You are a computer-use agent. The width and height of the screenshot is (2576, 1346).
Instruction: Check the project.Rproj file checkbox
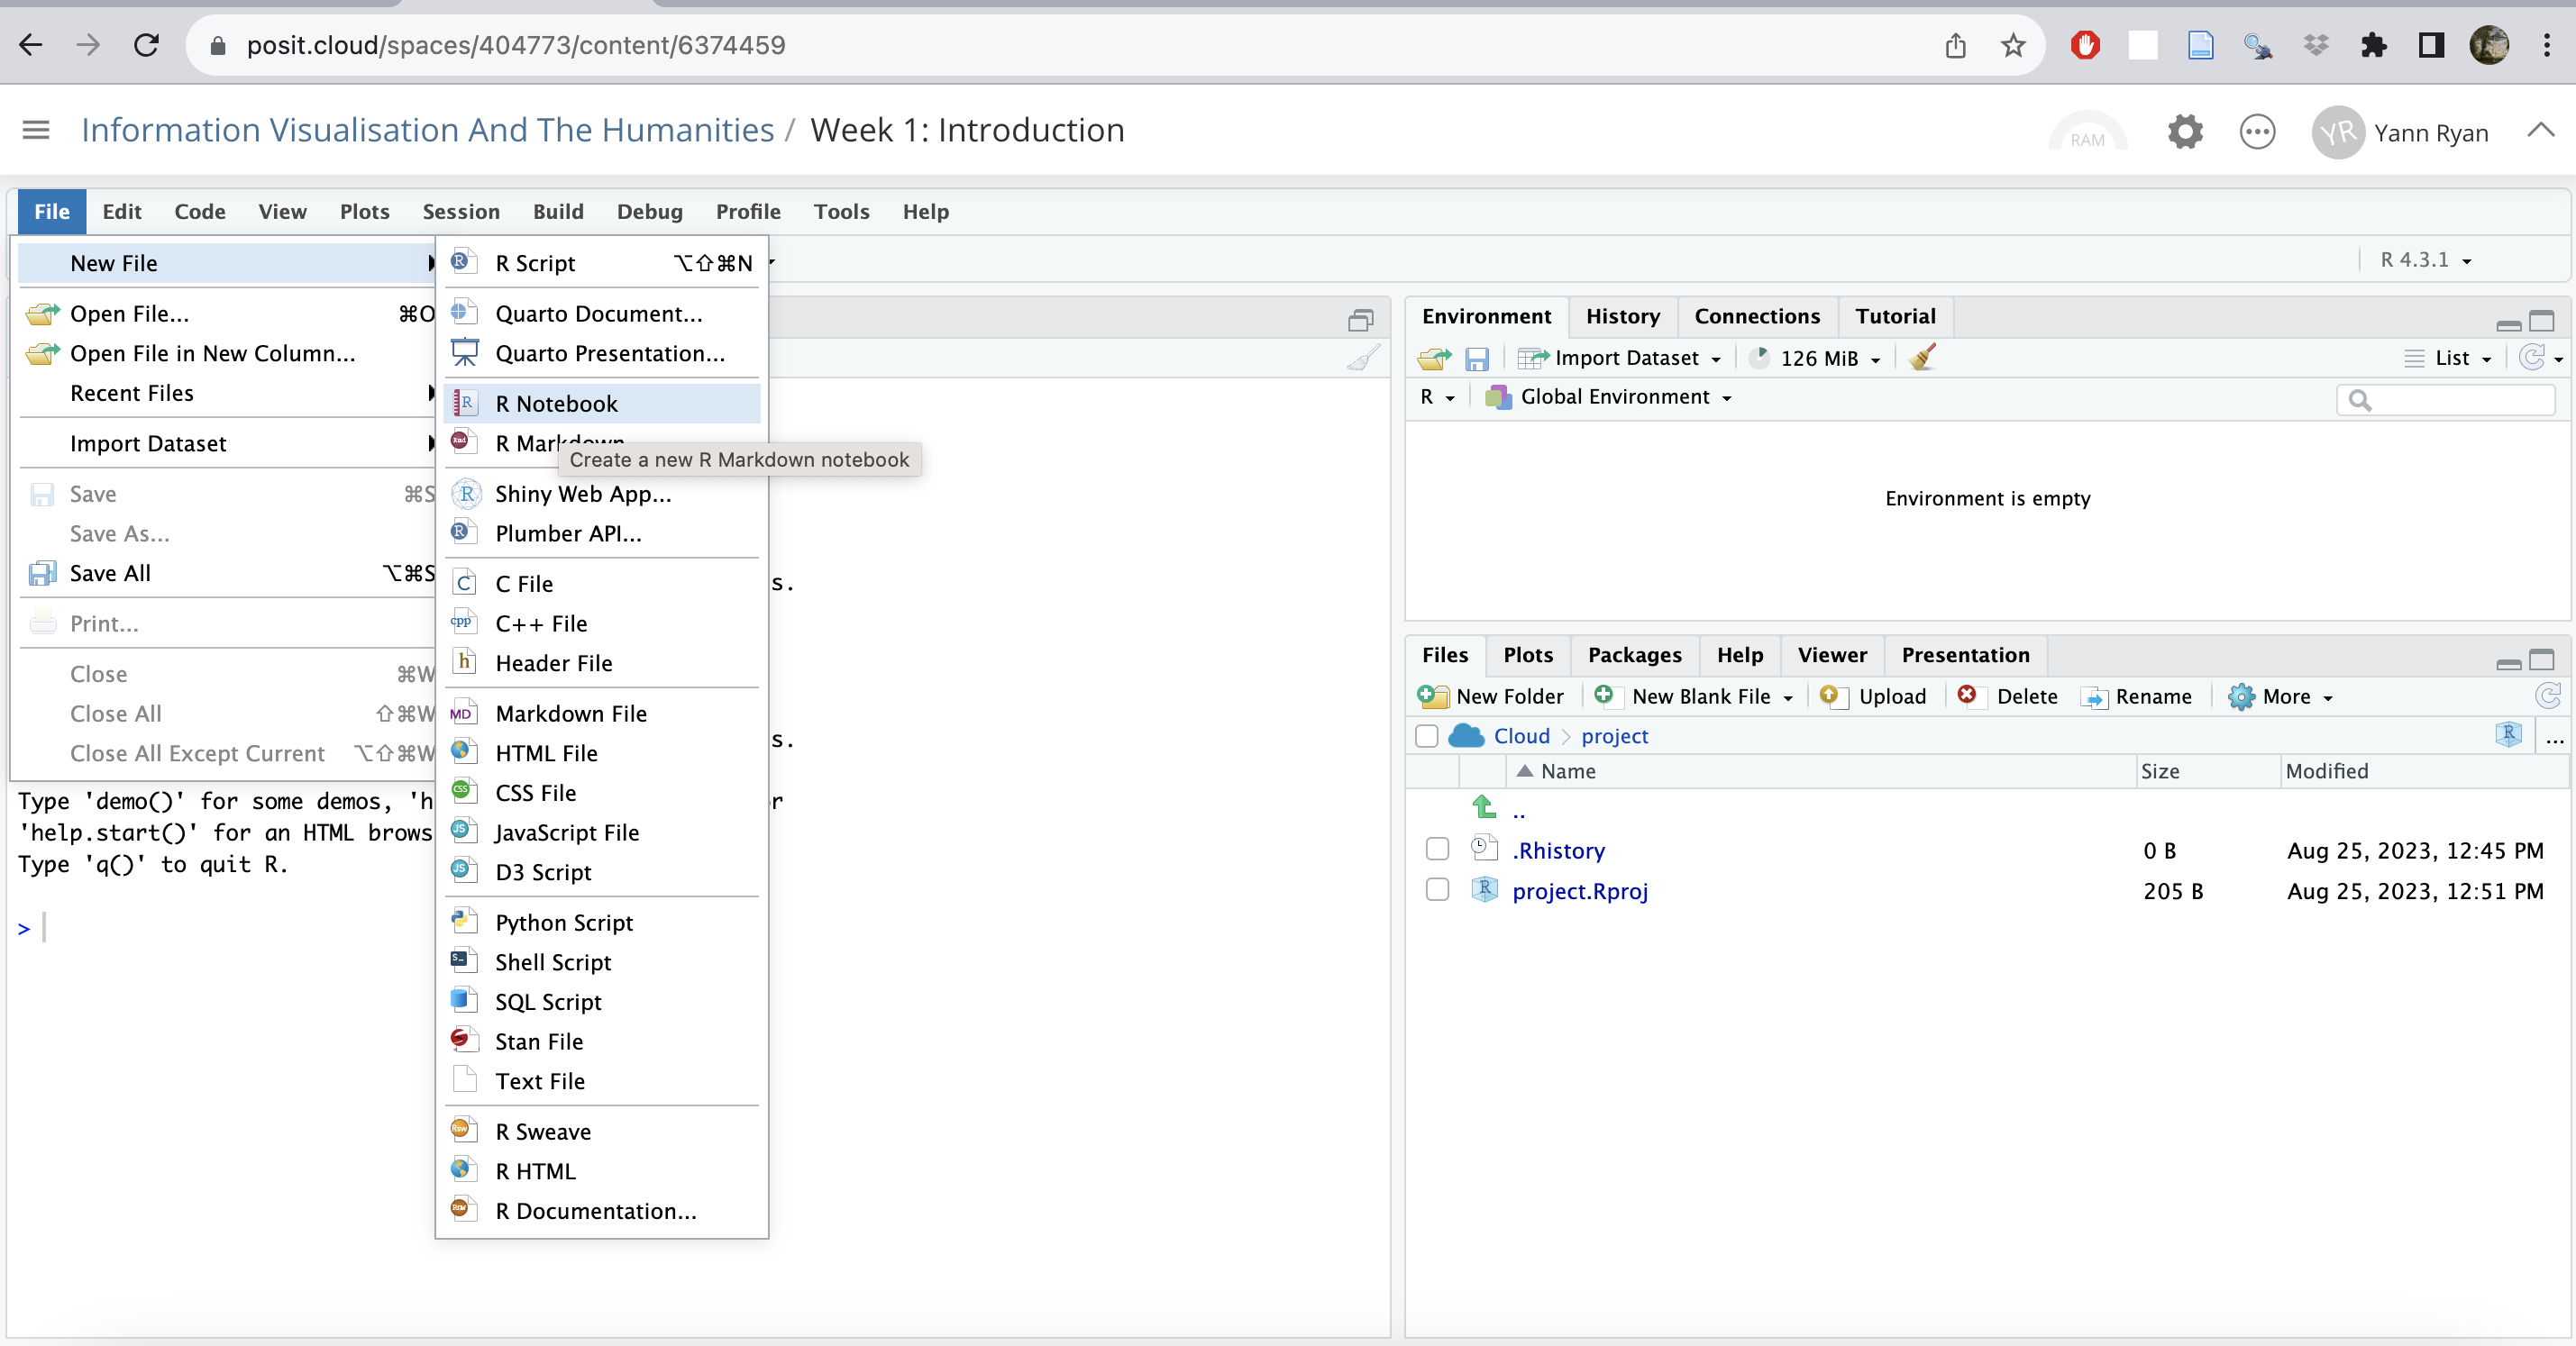pyautogui.click(x=1437, y=888)
